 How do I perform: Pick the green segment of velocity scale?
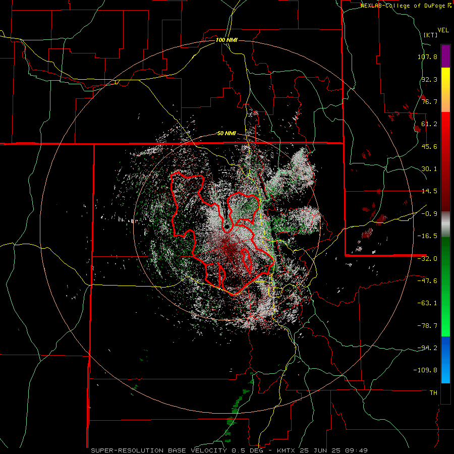coord(445,287)
